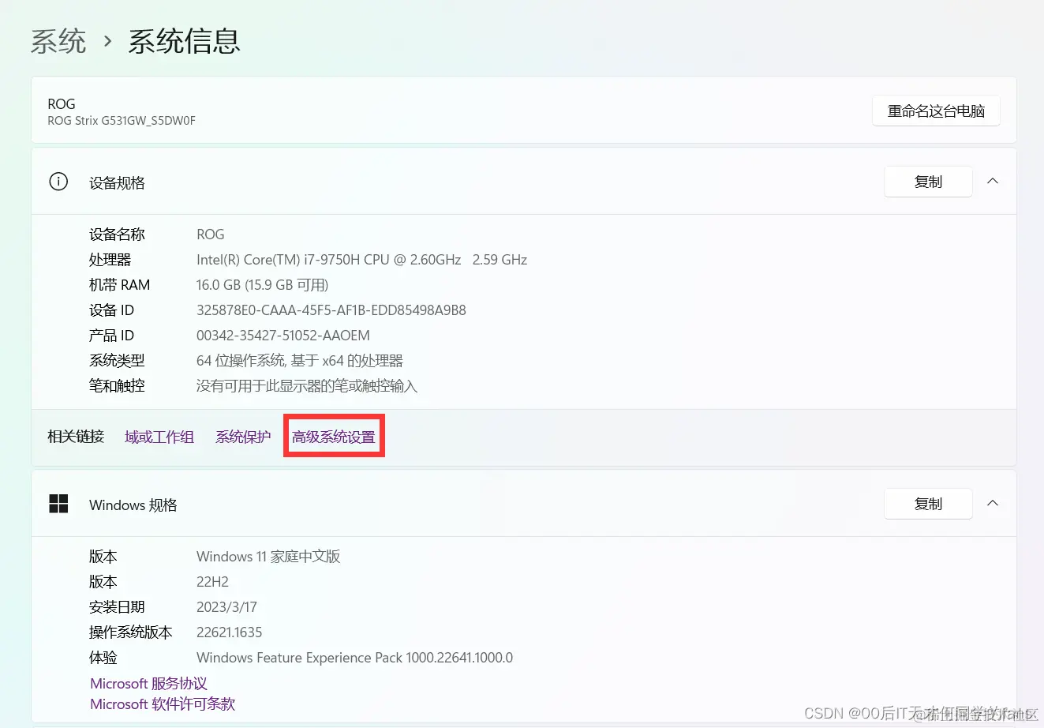
Task: Open Microsoft 软件许可条款 link
Action: [x=163, y=704]
